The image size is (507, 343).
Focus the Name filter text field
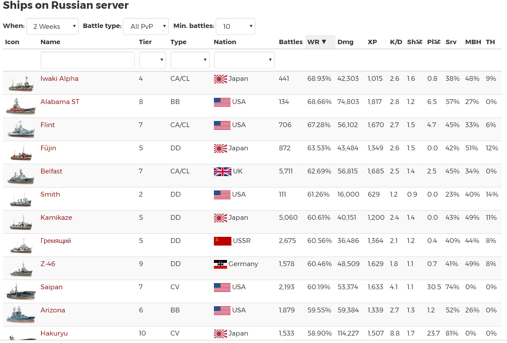(x=87, y=60)
